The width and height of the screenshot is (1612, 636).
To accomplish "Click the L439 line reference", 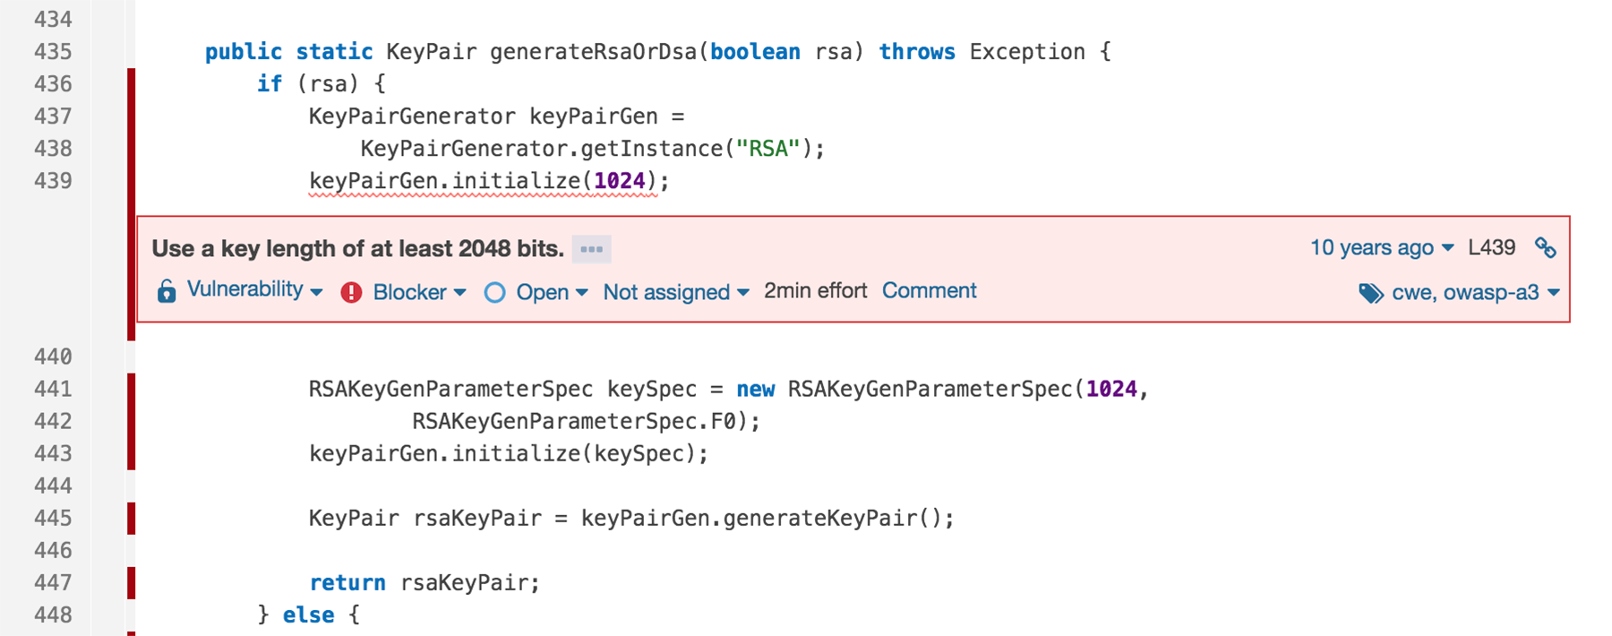I will 1491,247.
